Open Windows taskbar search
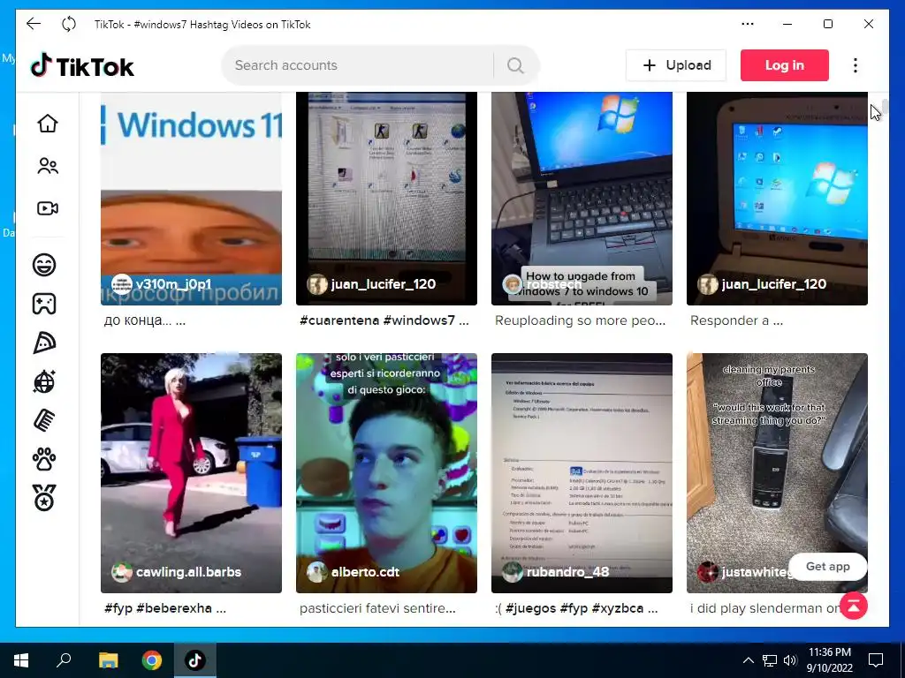The height and width of the screenshot is (678, 905). (x=64, y=660)
